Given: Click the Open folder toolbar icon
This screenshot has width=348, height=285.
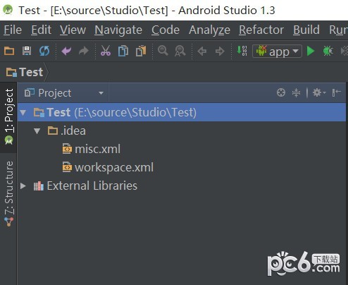Looking at the screenshot, I should 9,51.
